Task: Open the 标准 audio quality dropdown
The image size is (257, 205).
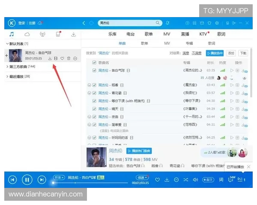Action: (59, 178)
